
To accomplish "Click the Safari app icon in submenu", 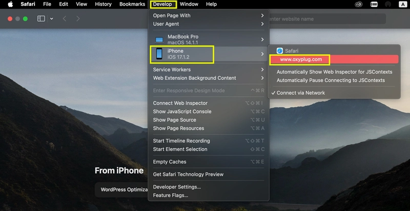I will tap(280, 51).
